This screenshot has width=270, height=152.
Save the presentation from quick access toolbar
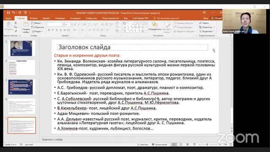tap(8, 13)
